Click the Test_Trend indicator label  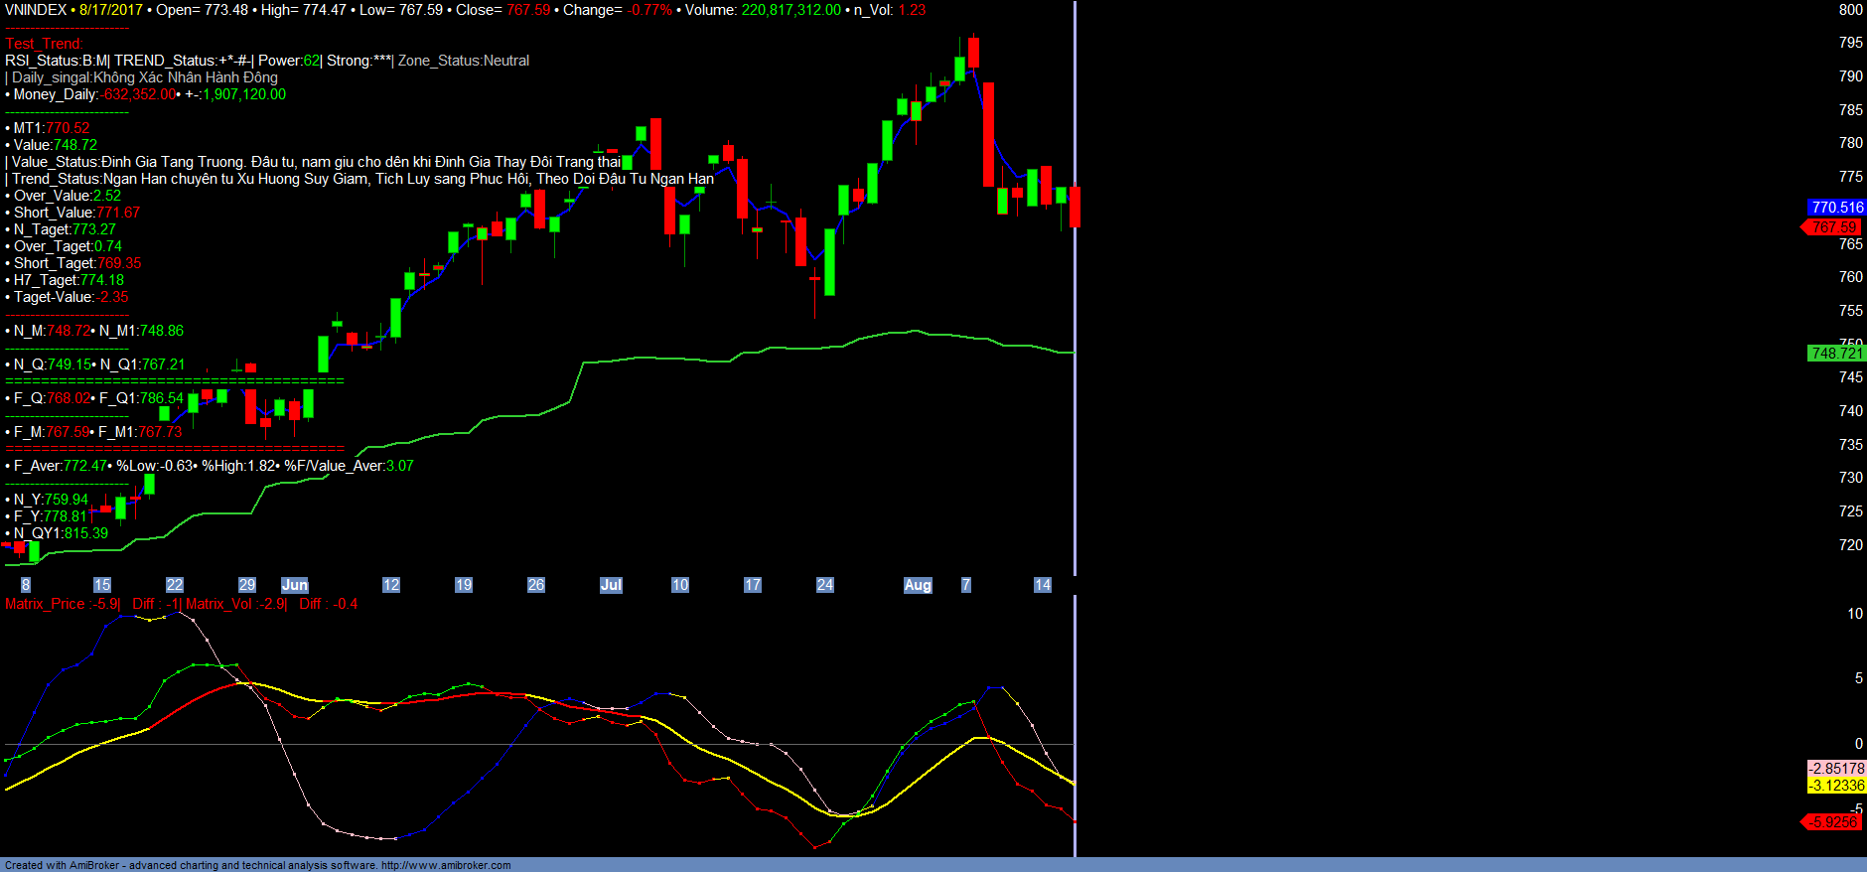[x=44, y=44]
